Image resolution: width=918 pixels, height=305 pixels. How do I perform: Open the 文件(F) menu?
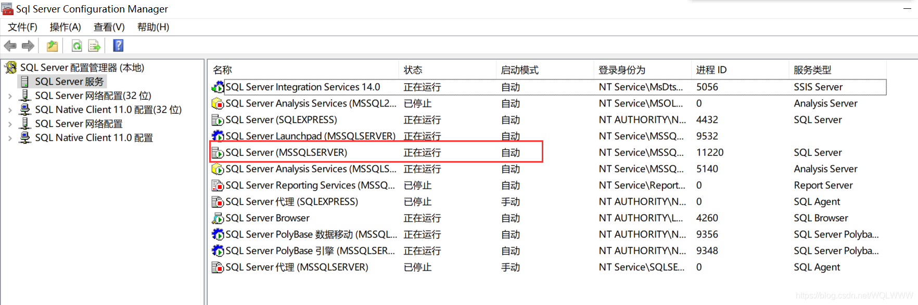22,27
